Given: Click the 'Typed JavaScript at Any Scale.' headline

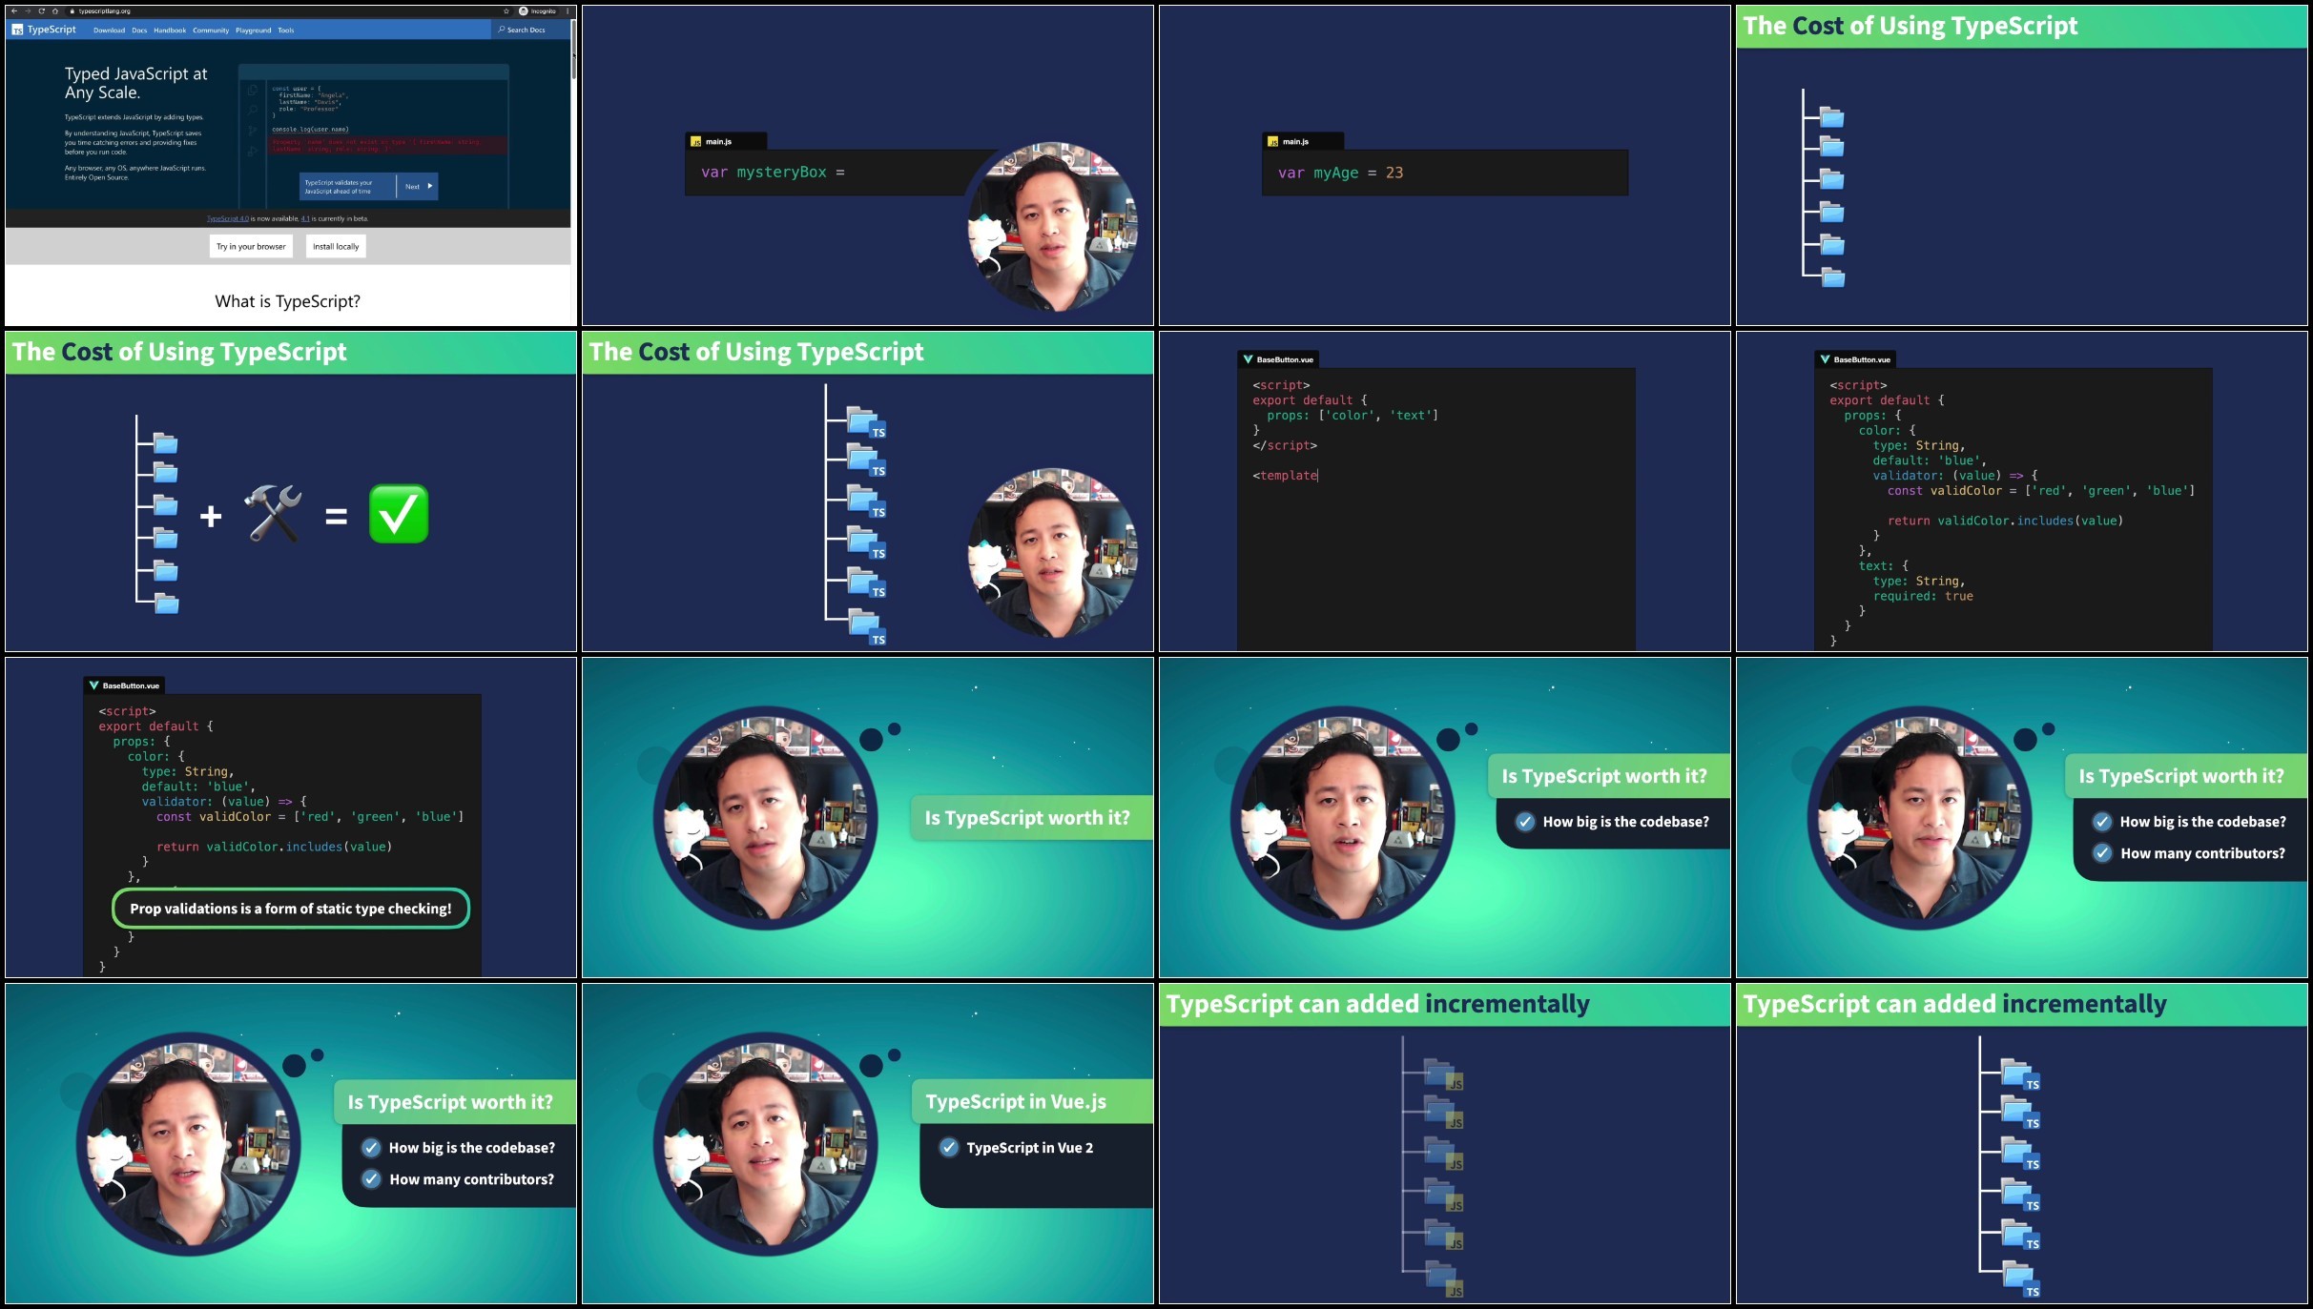Looking at the screenshot, I should (136, 83).
